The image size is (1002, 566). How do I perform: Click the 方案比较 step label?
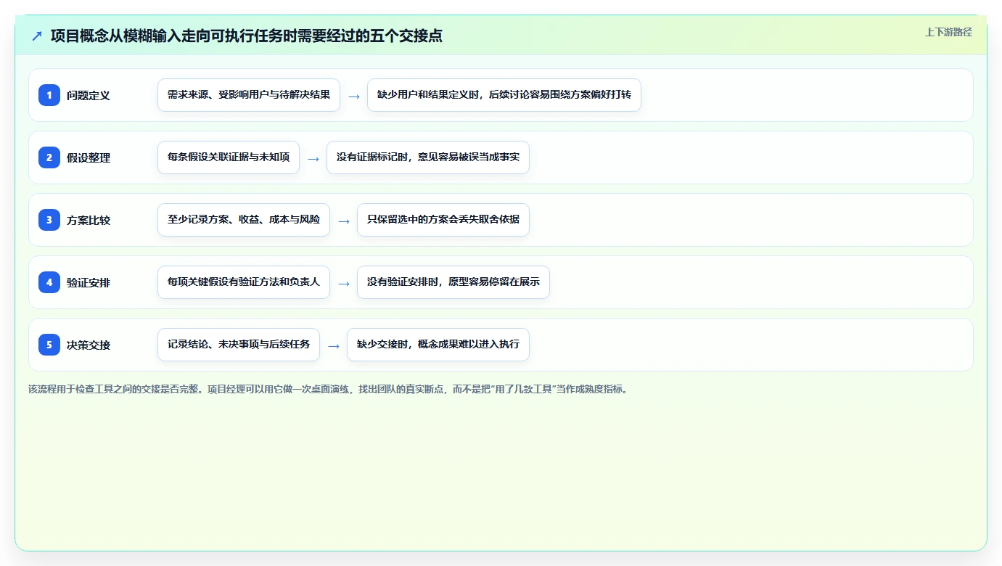coord(89,220)
